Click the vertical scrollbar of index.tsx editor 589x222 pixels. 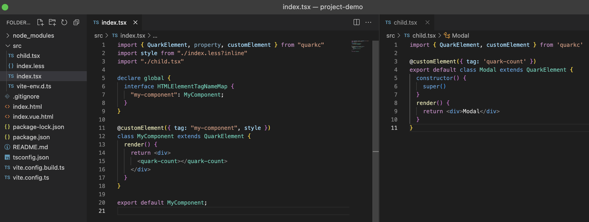[376, 131]
